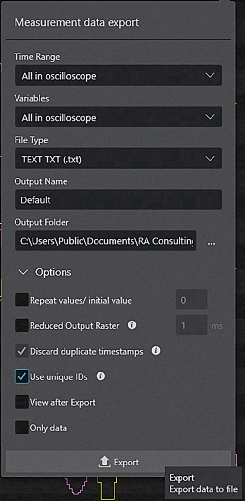The height and width of the screenshot is (501, 245).
Task: Click the Output Name field containing Default
Action: pyautogui.click(x=118, y=200)
